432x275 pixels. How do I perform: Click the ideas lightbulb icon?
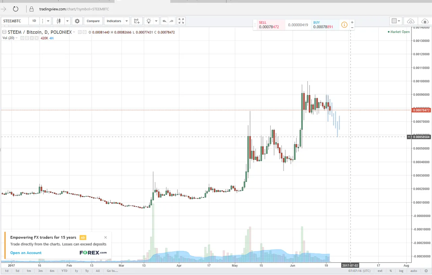[x=148, y=21]
